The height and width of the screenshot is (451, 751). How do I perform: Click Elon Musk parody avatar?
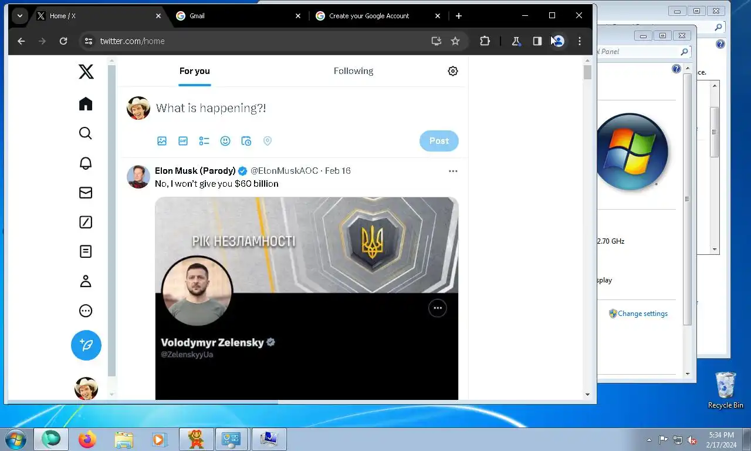[x=138, y=177]
